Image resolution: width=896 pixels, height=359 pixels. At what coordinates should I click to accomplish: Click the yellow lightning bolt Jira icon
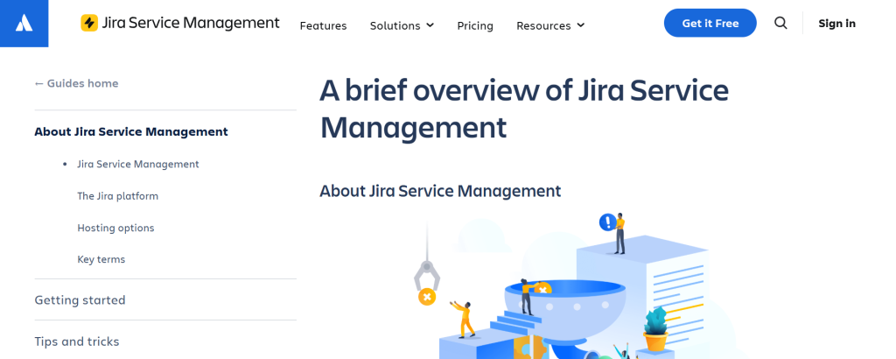[x=89, y=24]
